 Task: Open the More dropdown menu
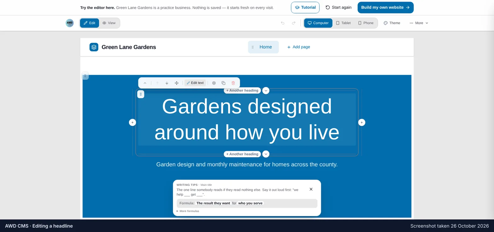click(x=419, y=23)
